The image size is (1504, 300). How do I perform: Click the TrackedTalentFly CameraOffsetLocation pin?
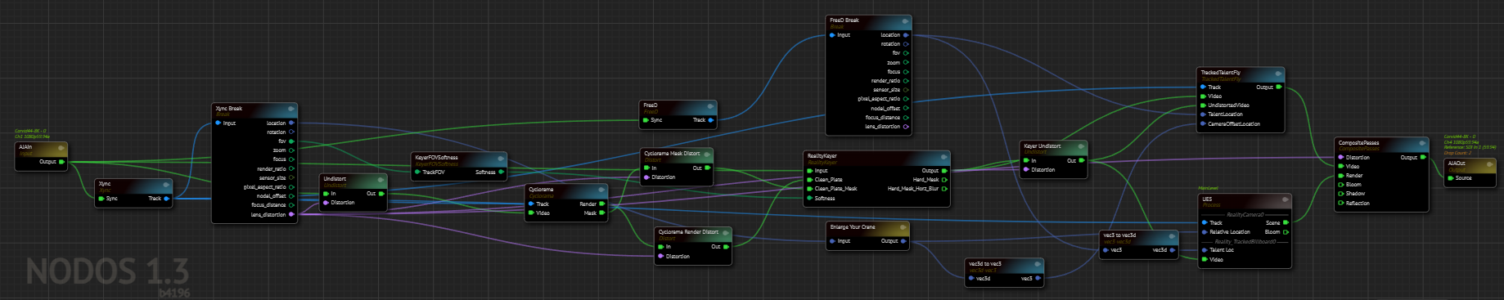(1203, 124)
